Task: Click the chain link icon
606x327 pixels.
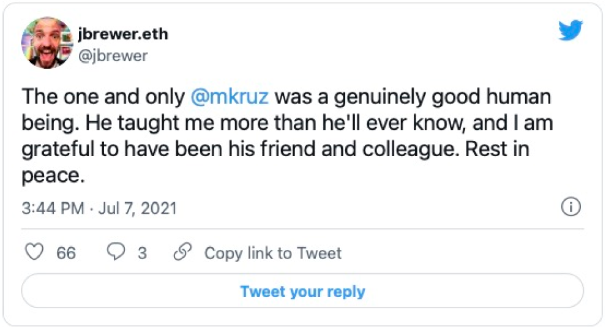Action: pyautogui.click(x=182, y=252)
